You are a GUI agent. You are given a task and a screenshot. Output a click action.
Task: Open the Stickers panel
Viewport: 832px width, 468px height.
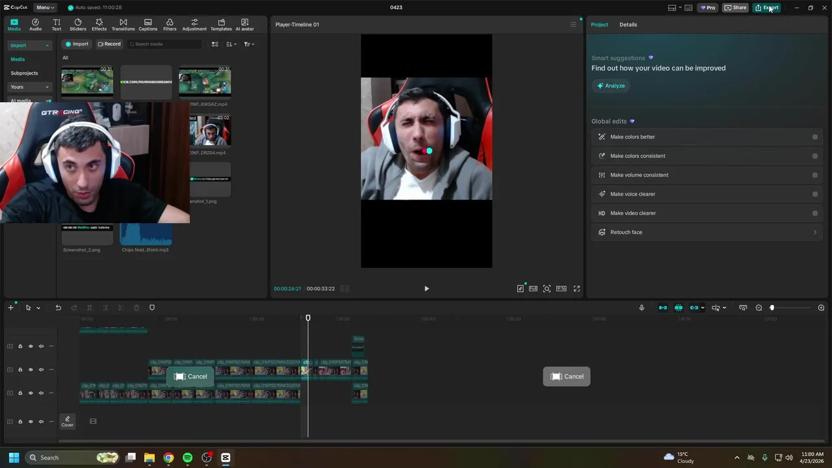click(78, 25)
